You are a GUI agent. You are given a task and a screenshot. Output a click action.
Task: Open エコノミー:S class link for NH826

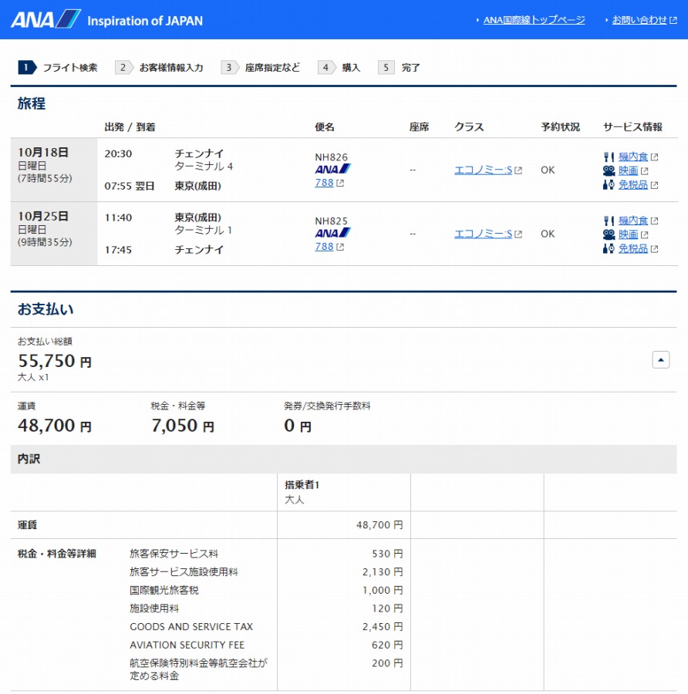[x=483, y=170]
